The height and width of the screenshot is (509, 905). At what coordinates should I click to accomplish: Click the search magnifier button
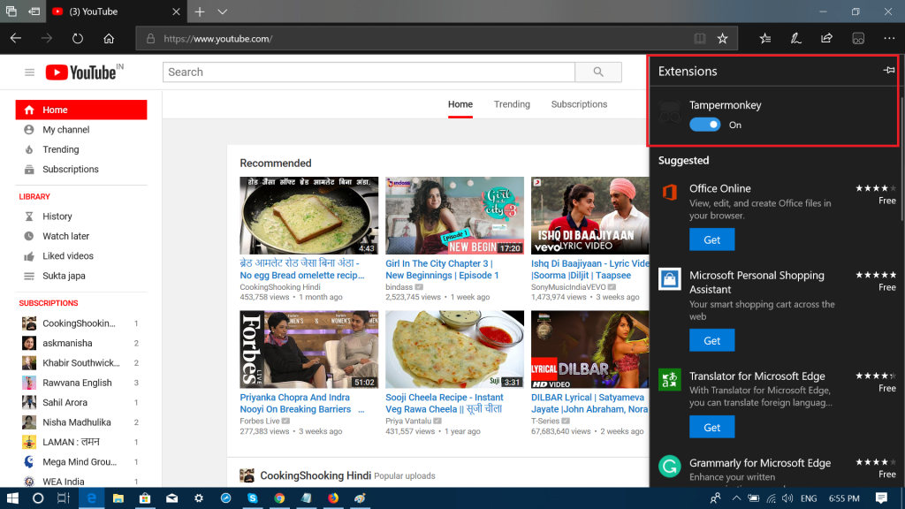click(598, 72)
